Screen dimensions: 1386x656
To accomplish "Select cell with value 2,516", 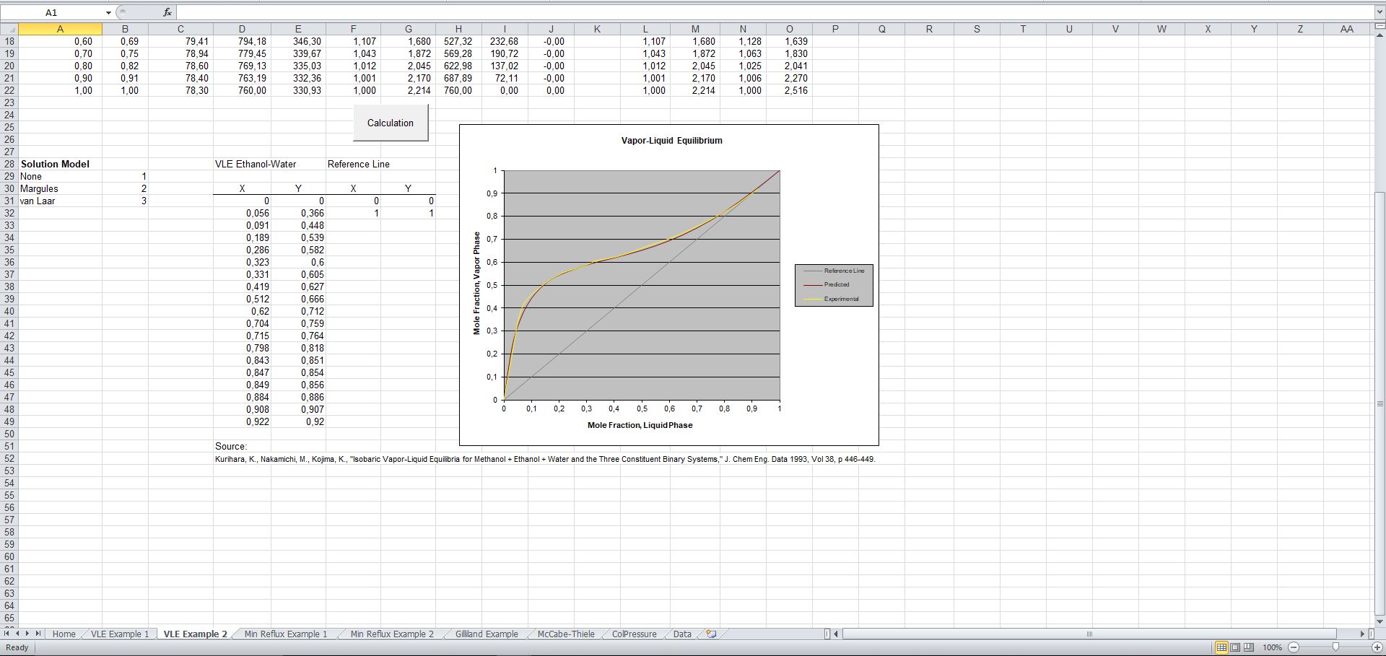I will [789, 90].
